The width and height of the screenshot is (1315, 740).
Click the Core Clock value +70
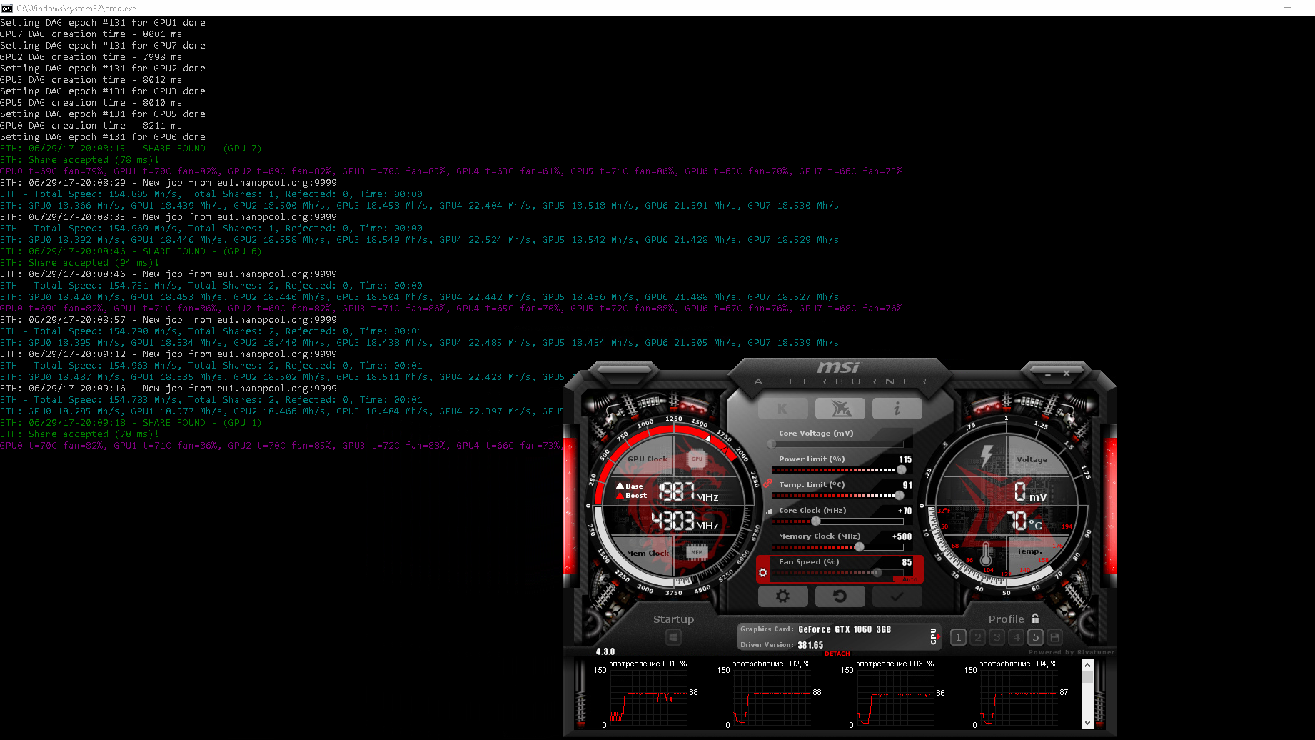(905, 511)
